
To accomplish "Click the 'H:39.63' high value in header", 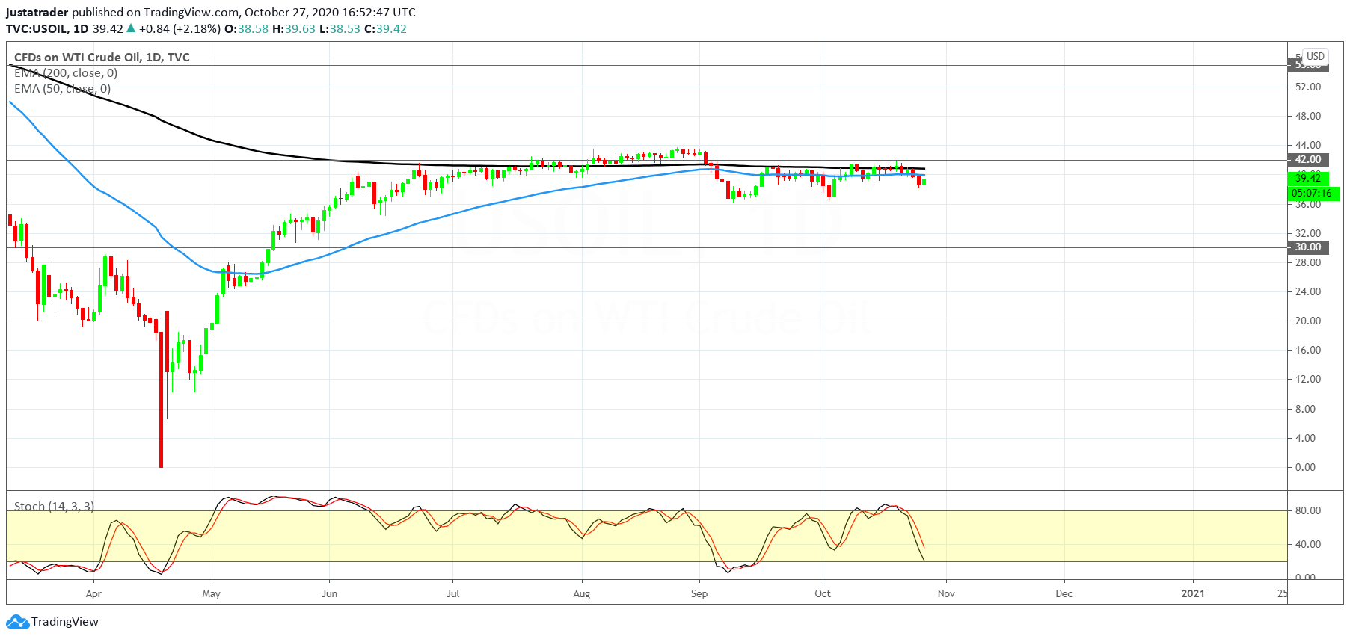I will (294, 29).
